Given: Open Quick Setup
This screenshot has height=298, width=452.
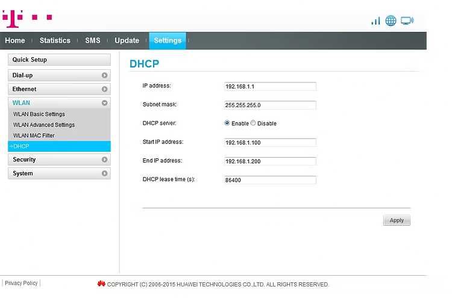Looking at the screenshot, I should click(x=60, y=60).
